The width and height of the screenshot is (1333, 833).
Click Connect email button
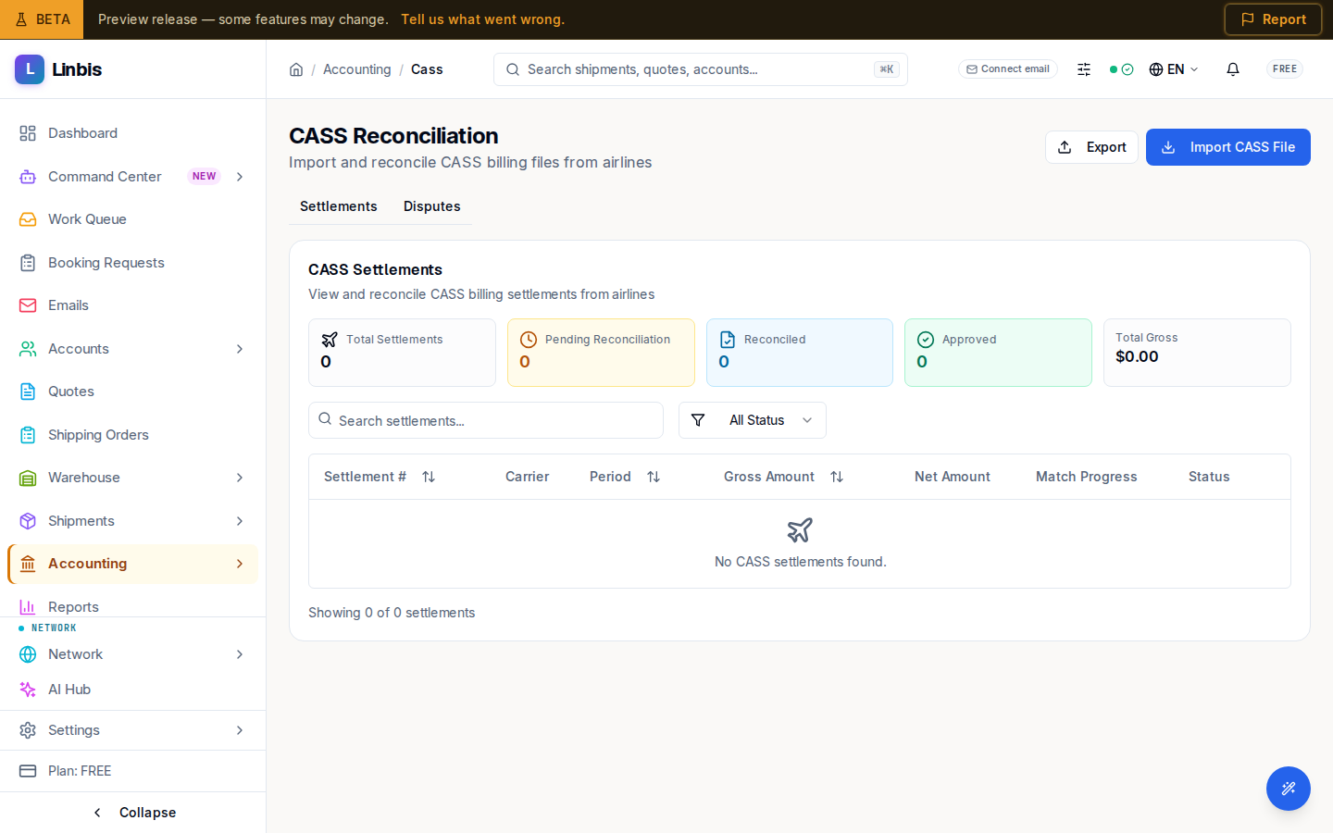(x=1008, y=69)
